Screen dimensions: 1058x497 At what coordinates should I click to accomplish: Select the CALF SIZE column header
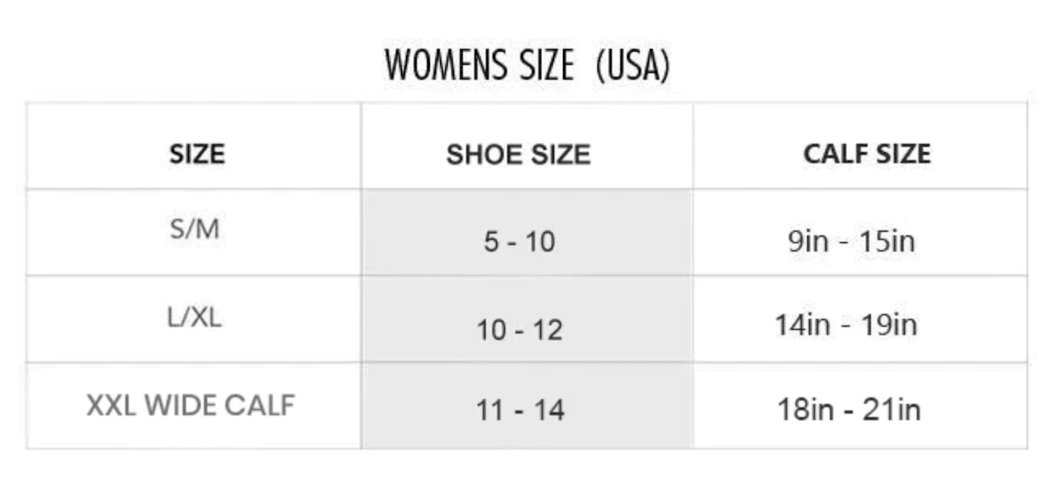pyautogui.click(x=867, y=154)
